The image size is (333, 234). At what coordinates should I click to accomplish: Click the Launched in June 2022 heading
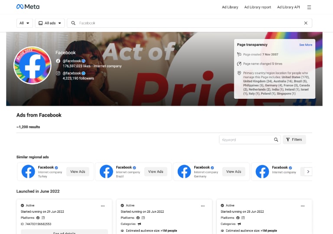coord(38,192)
